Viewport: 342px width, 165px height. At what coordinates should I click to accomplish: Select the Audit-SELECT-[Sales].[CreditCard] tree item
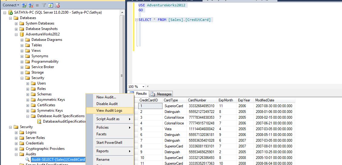click(58, 160)
